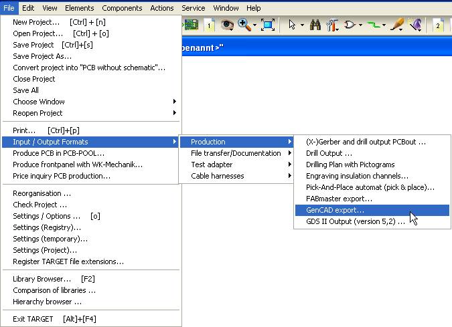Click the binoculars search icon

pyautogui.click(x=315, y=25)
